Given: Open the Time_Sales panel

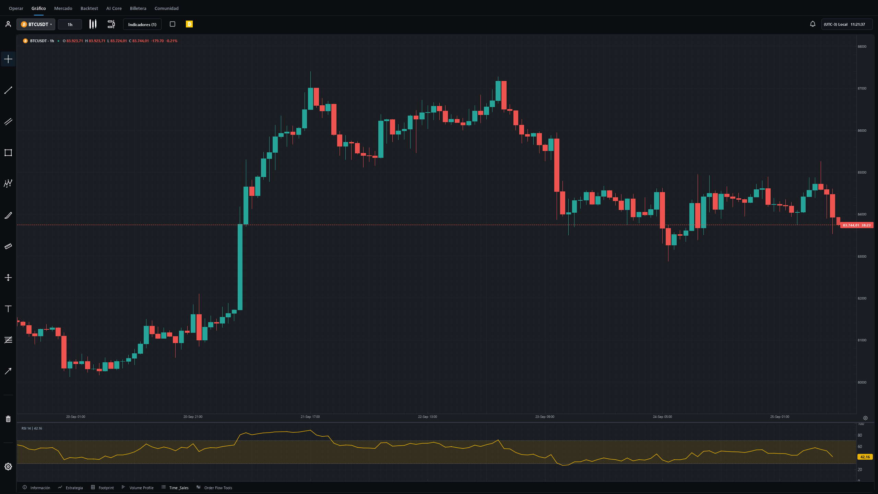Looking at the screenshot, I should click(175, 487).
